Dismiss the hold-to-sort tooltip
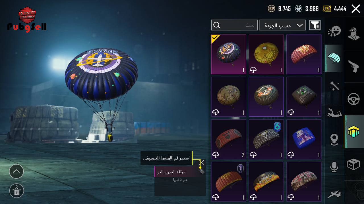This screenshot has width=364, height=204. click(x=202, y=163)
